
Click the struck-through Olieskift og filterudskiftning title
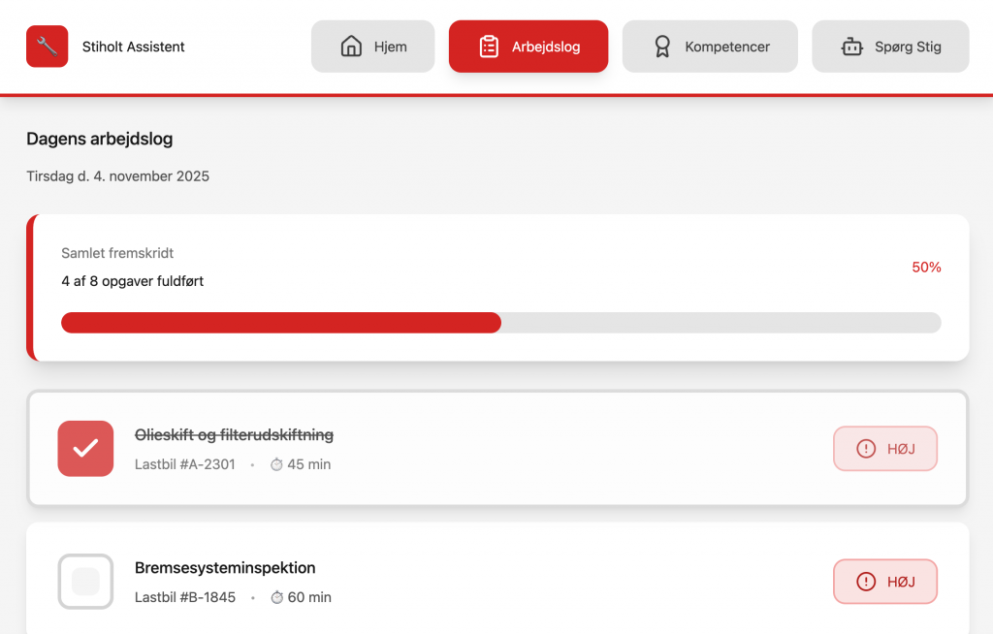(x=234, y=435)
